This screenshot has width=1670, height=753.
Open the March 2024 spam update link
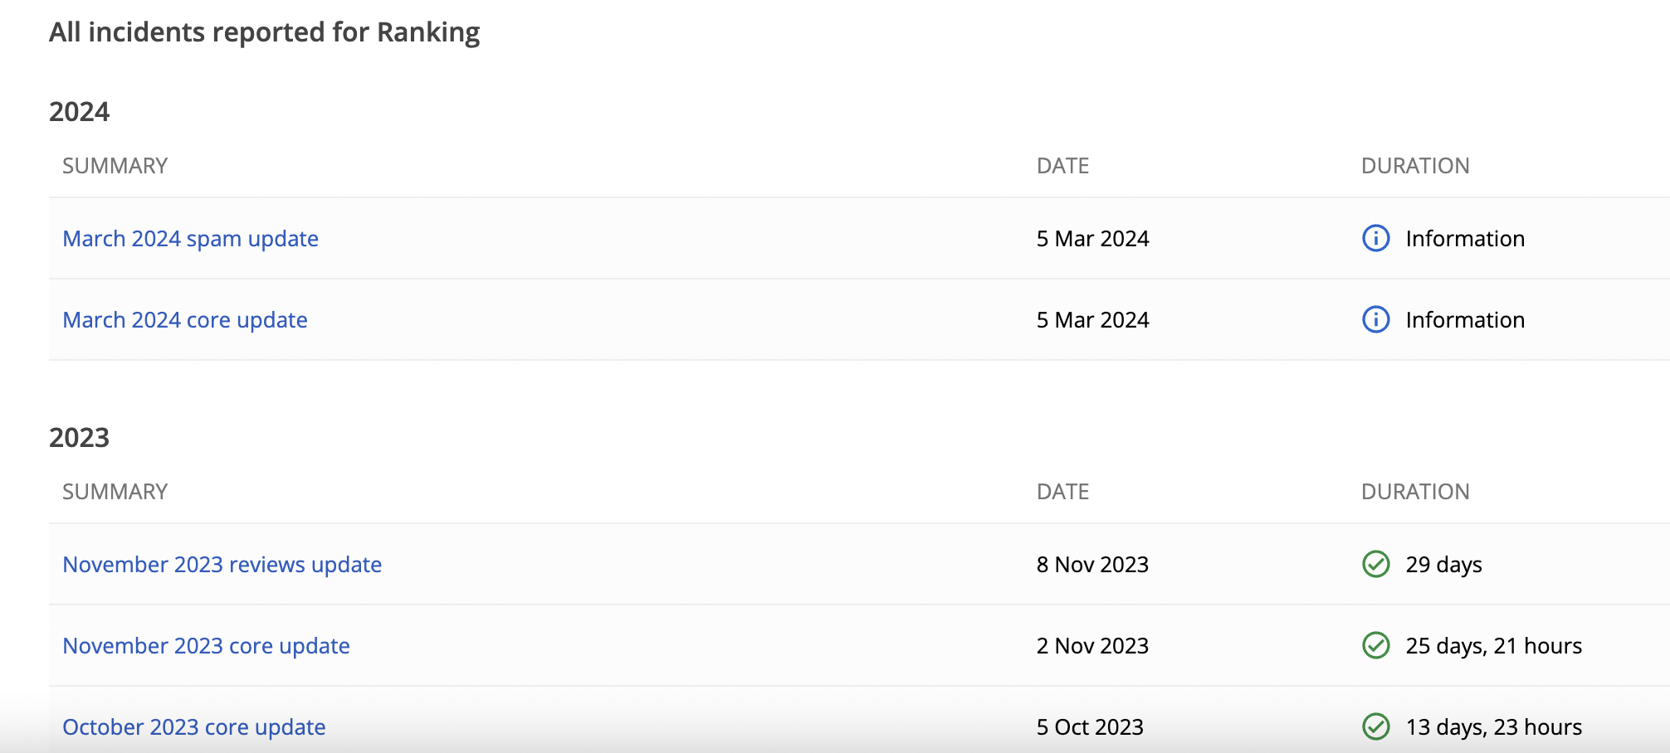coord(190,239)
